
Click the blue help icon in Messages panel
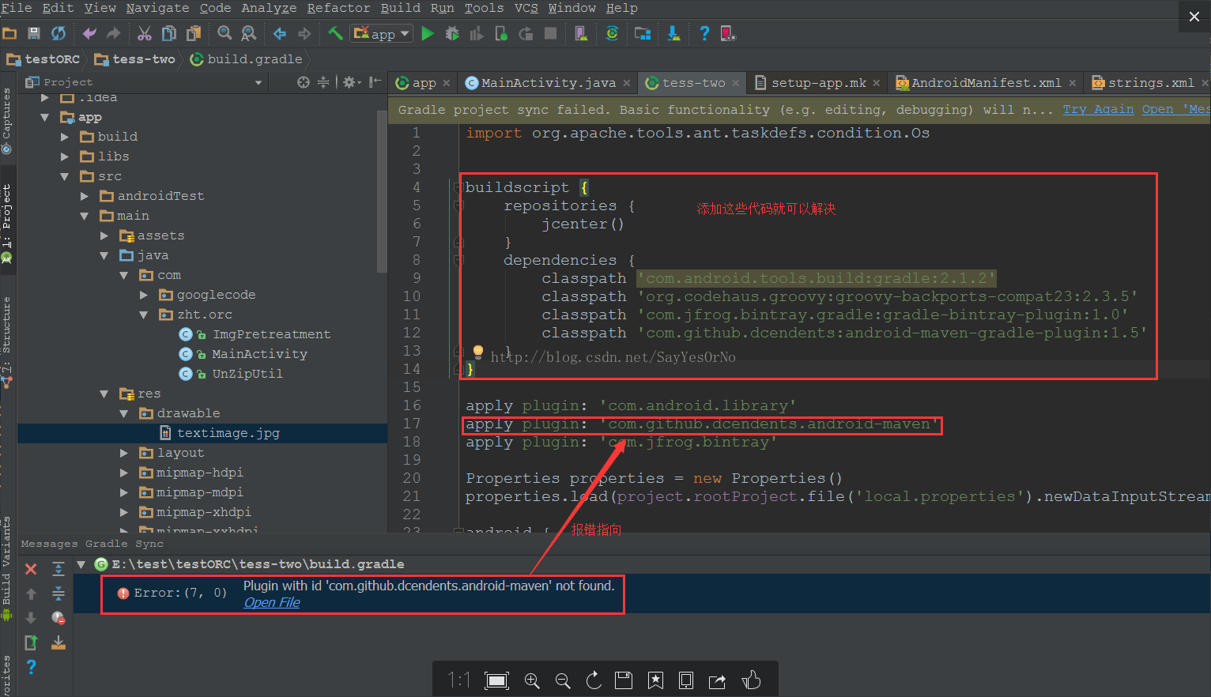31,667
